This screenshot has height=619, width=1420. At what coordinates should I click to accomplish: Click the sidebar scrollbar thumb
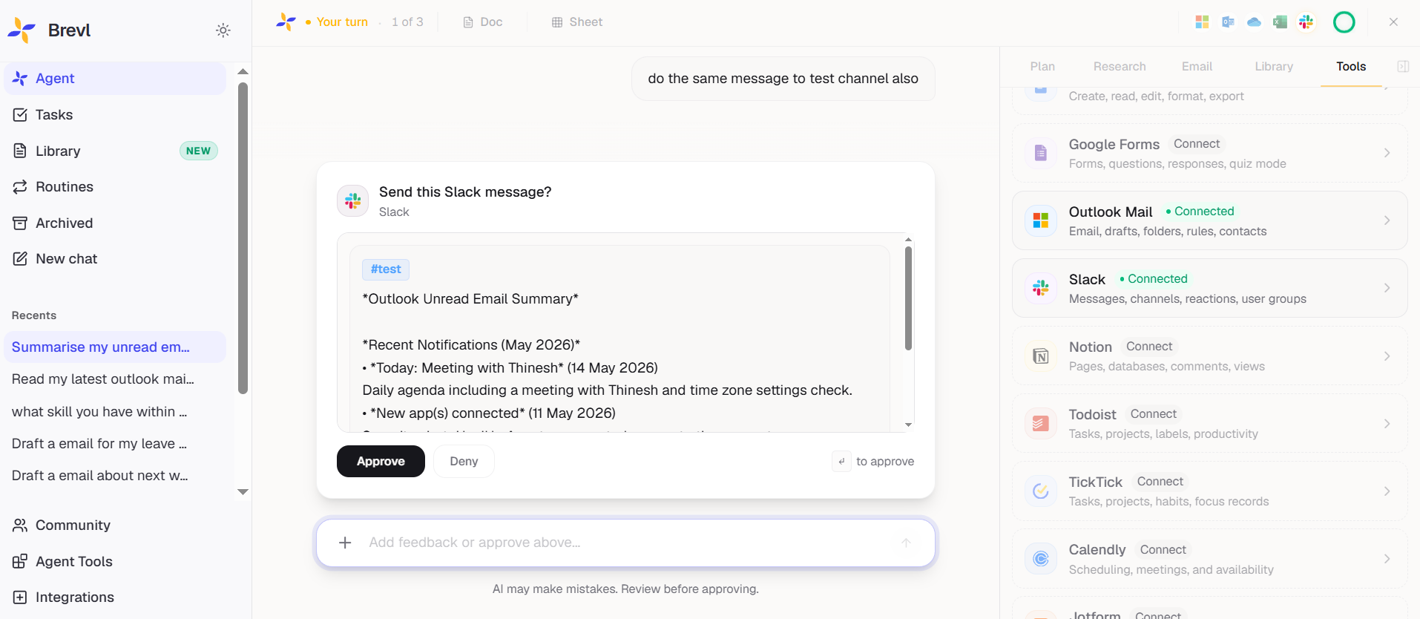243,238
